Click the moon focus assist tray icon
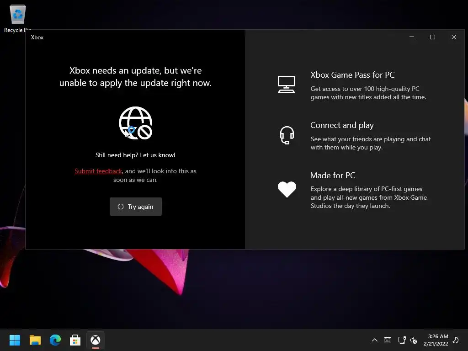Screen dimensions: 468x351 click(x=456, y=340)
